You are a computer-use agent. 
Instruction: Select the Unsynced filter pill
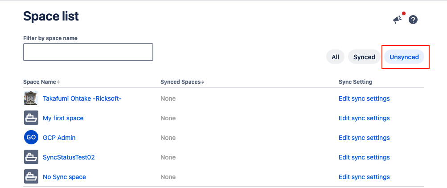pyautogui.click(x=404, y=57)
